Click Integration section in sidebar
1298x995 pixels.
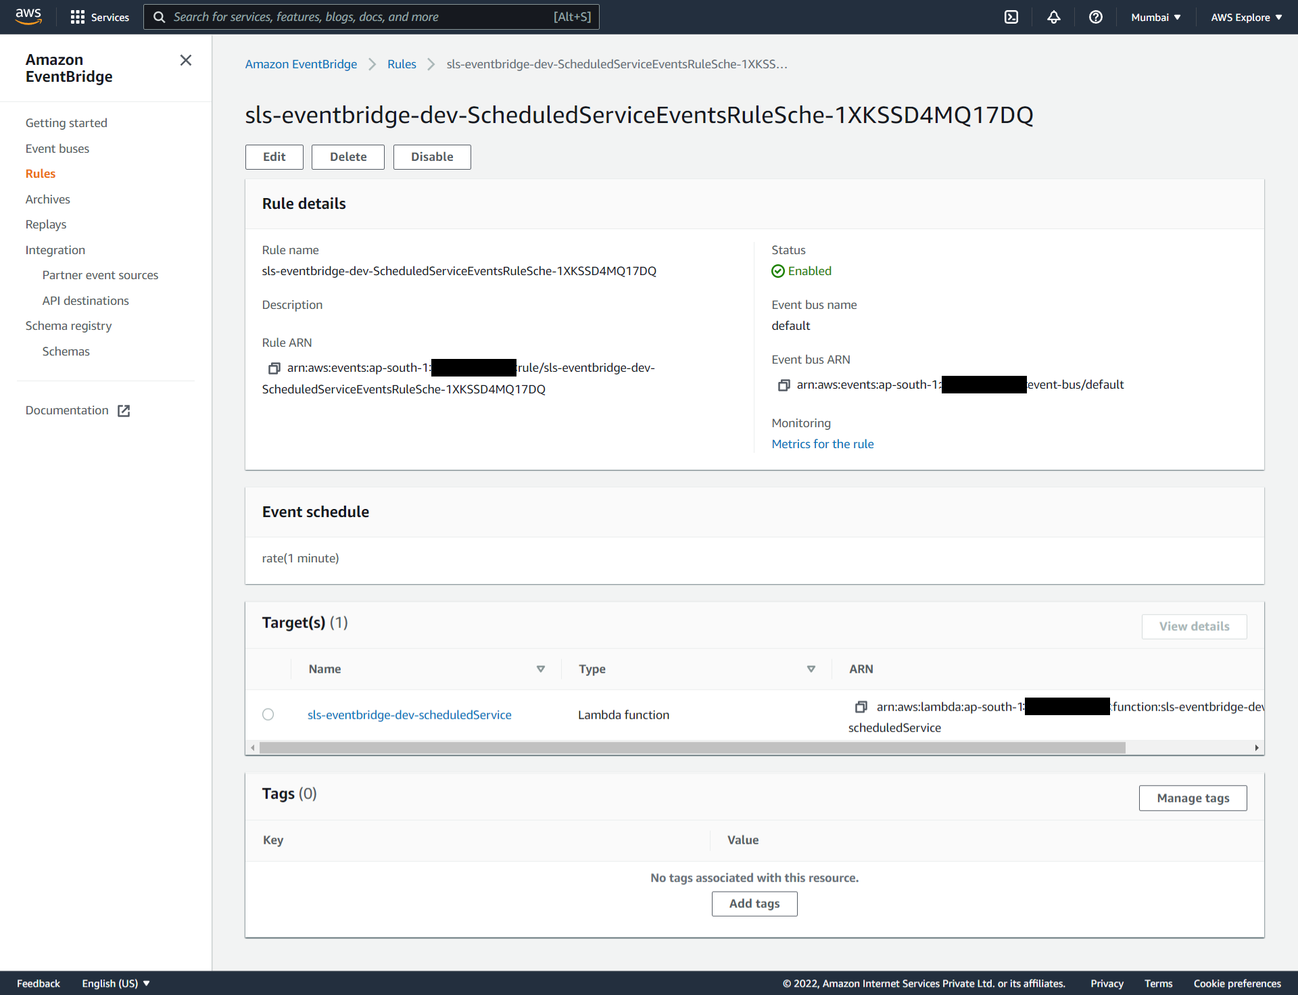click(x=55, y=250)
